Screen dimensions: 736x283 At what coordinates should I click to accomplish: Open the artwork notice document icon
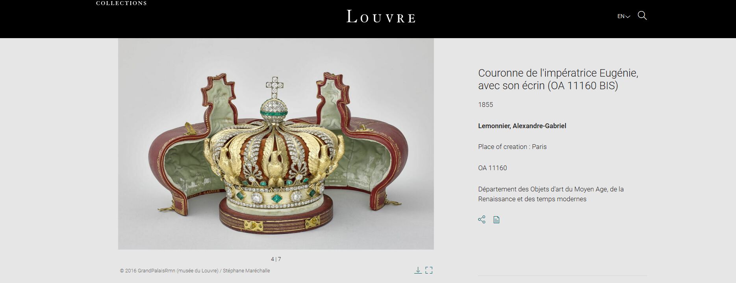click(x=497, y=220)
